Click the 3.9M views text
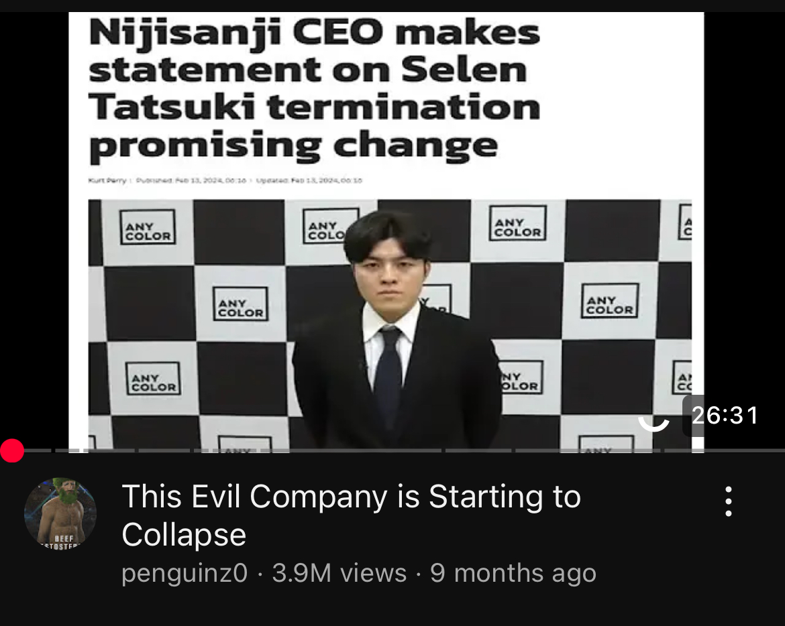Viewport: 785px width, 626px height. (339, 573)
